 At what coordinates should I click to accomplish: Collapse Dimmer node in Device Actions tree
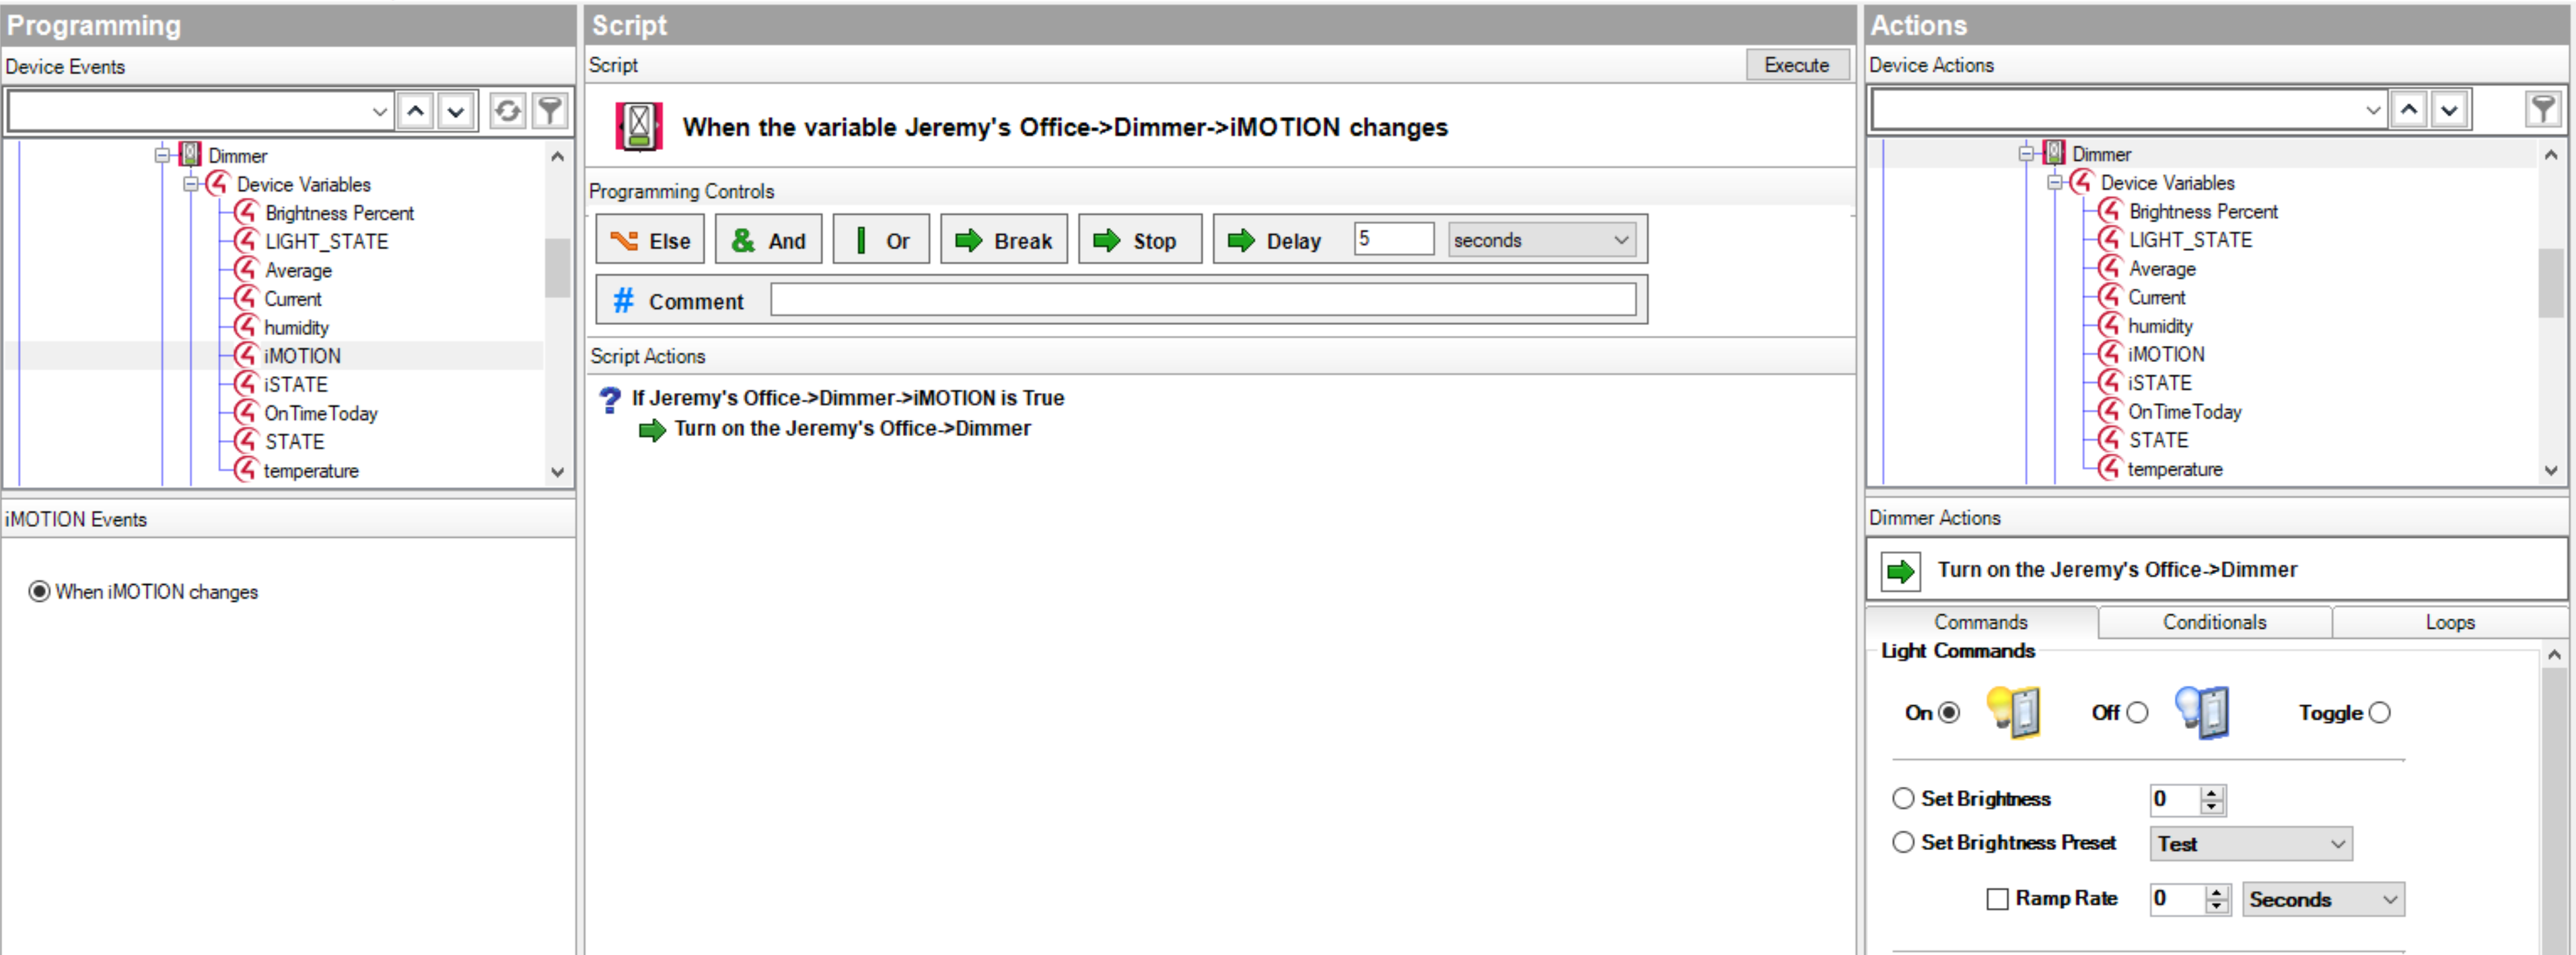click(x=2026, y=153)
